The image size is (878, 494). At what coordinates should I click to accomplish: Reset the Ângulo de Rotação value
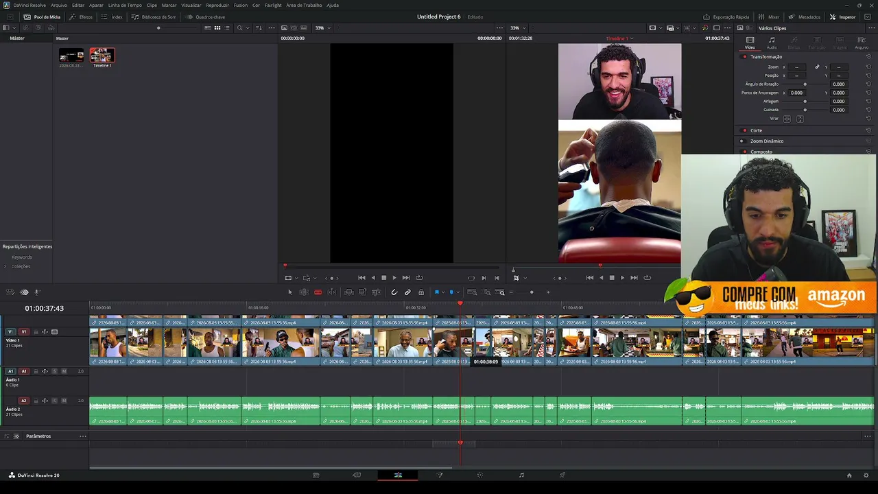click(868, 84)
